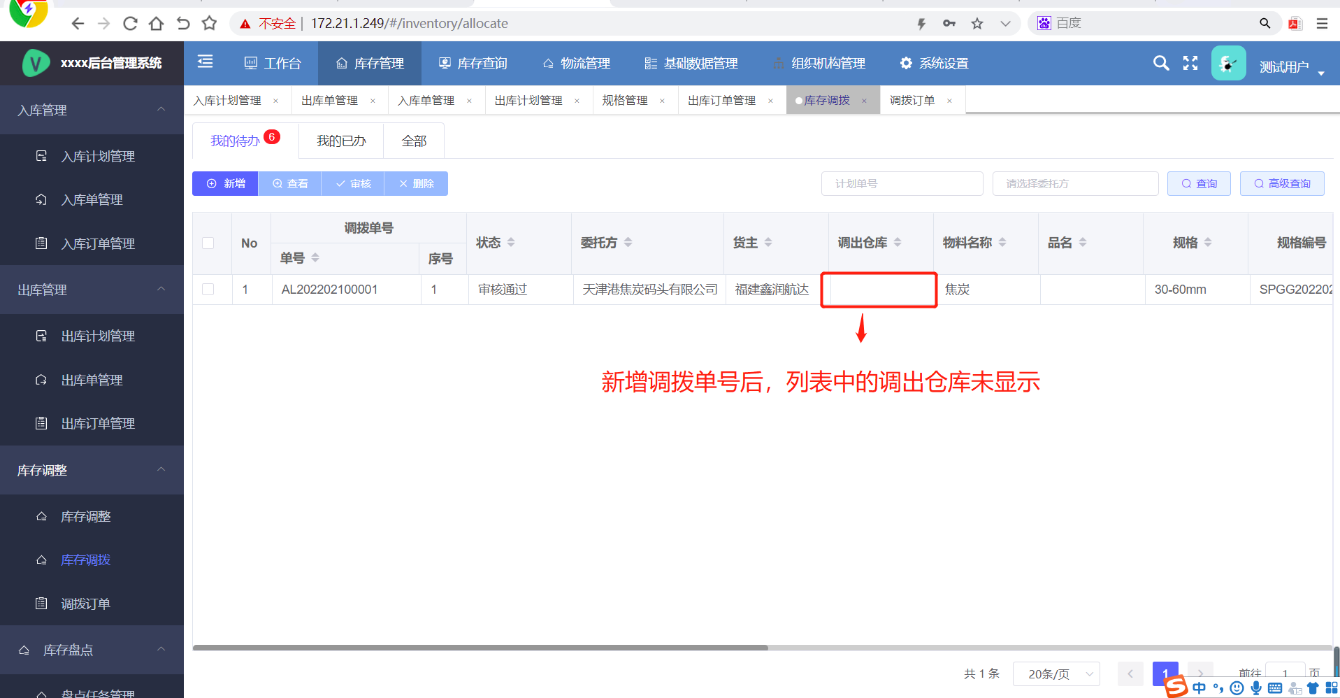The image size is (1340, 698).
Task: Close the 入库计划管理 page tab
Action: click(x=276, y=101)
